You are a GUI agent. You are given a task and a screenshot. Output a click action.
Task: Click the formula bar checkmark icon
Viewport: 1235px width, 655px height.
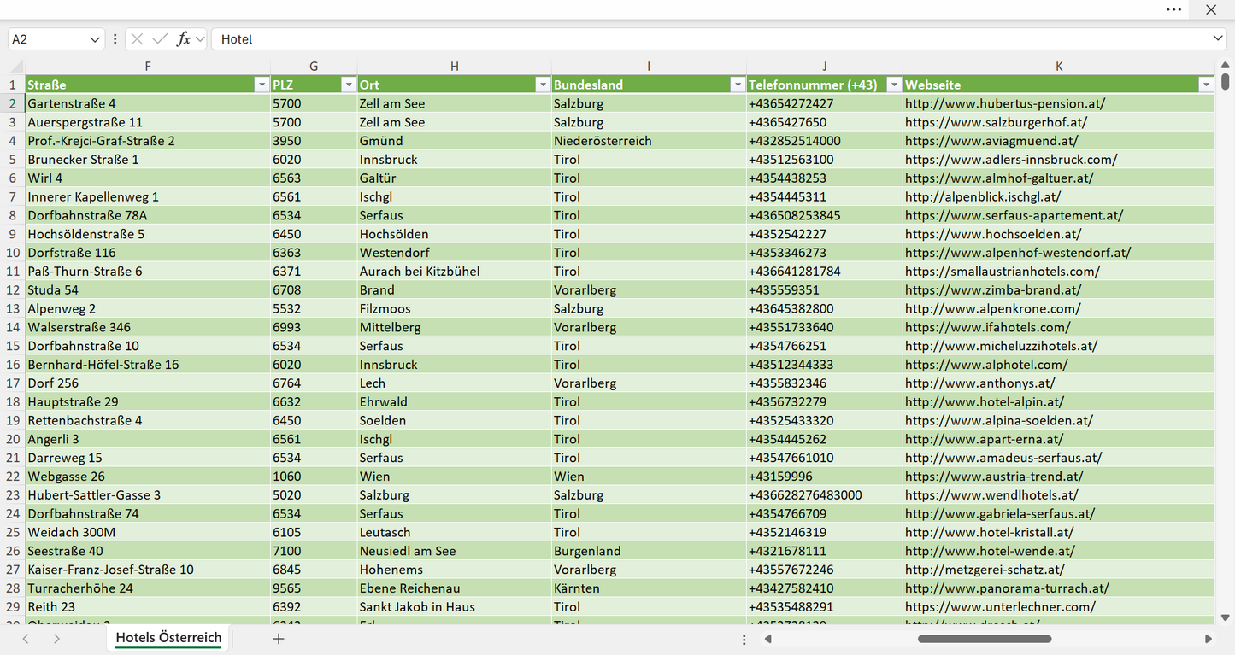tap(160, 39)
